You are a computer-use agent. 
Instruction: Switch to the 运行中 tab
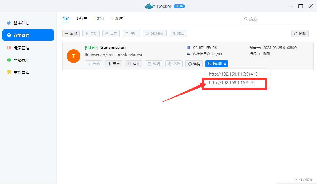pyautogui.click(x=82, y=18)
